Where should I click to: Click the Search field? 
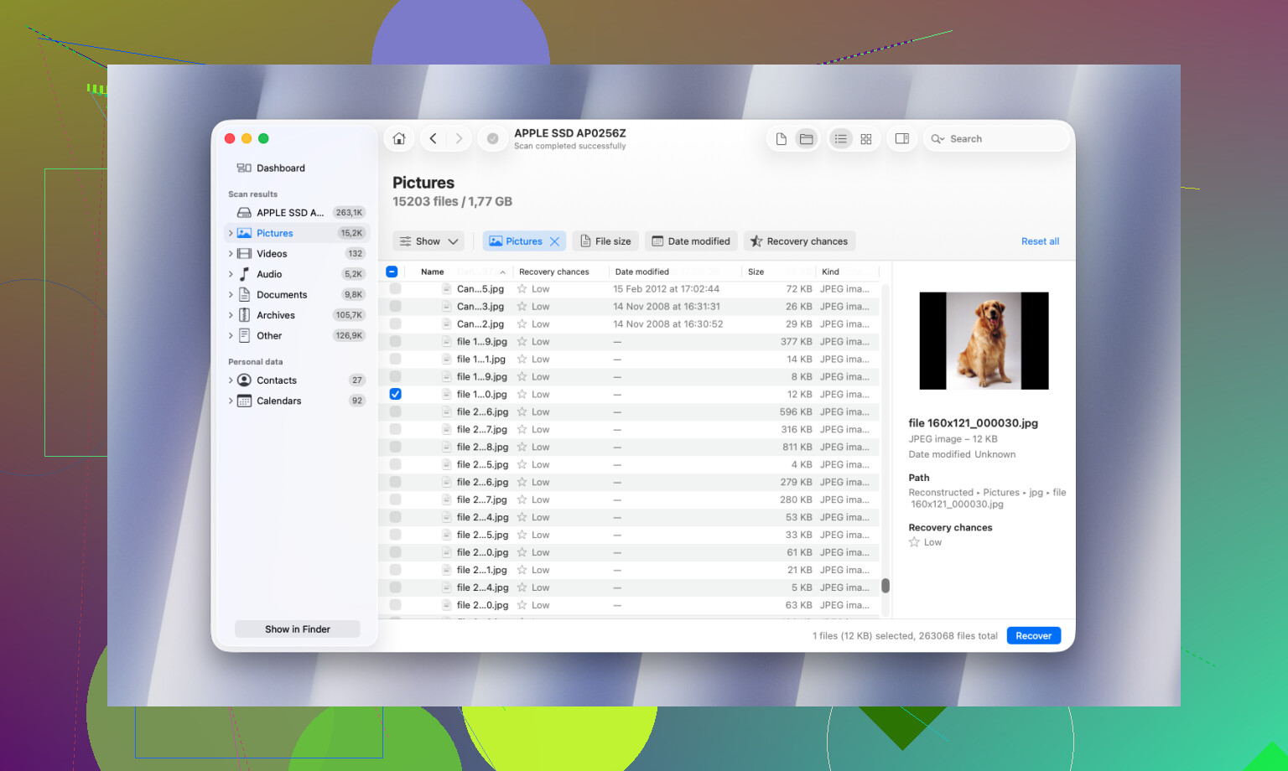(996, 139)
